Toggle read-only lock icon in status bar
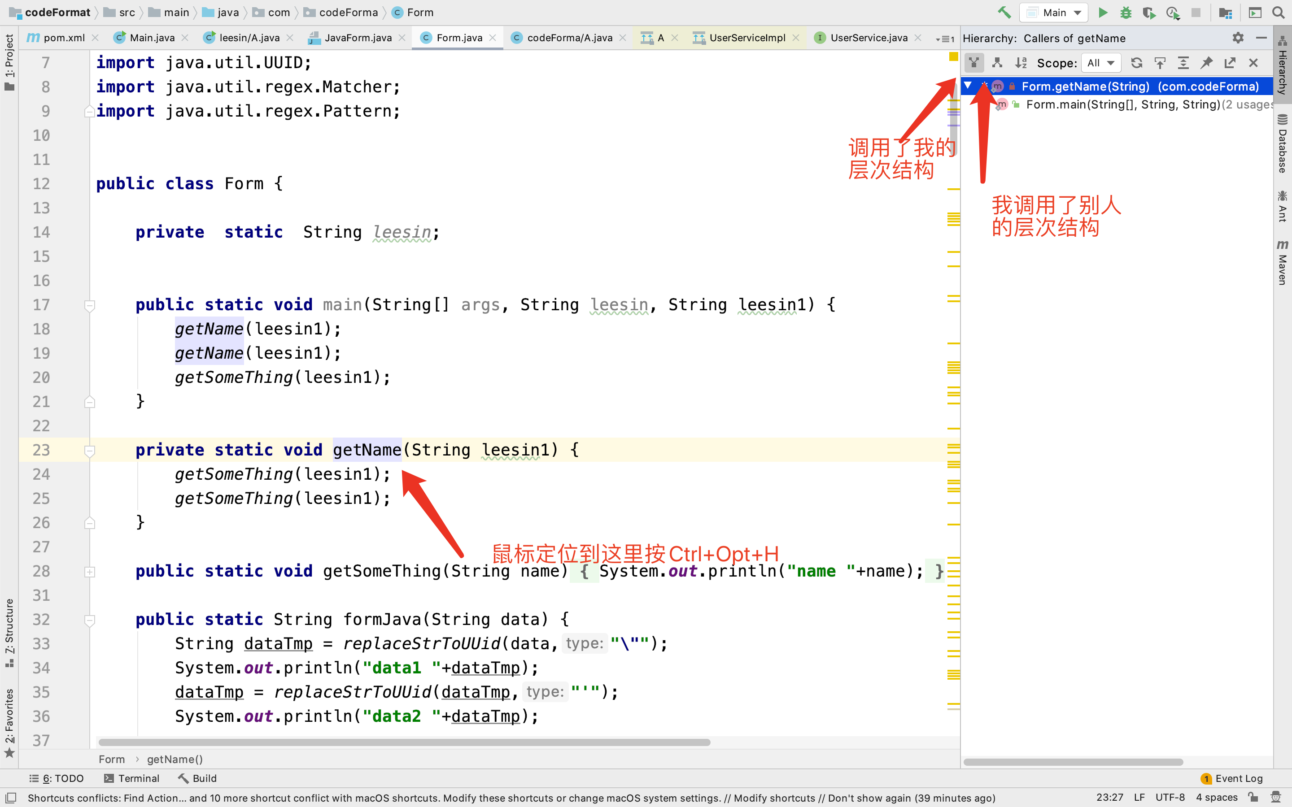 (1253, 798)
